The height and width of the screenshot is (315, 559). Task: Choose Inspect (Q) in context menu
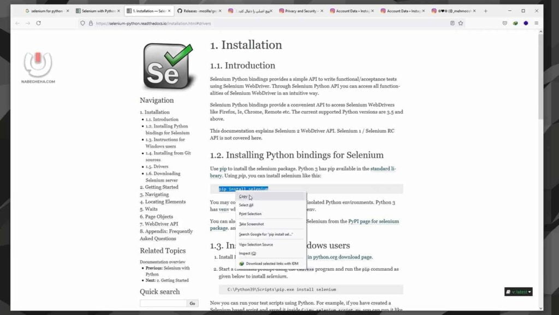[x=271, y=253]
